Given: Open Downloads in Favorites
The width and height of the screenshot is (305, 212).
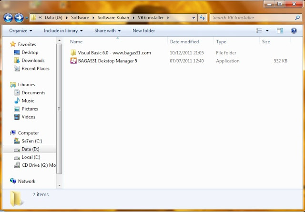Looking at the screenshot, I should pyautogui.click(x=33, y=61).
